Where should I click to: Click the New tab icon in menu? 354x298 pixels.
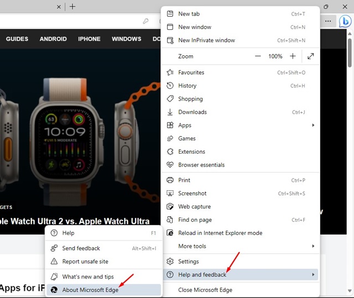pos(170,14)
